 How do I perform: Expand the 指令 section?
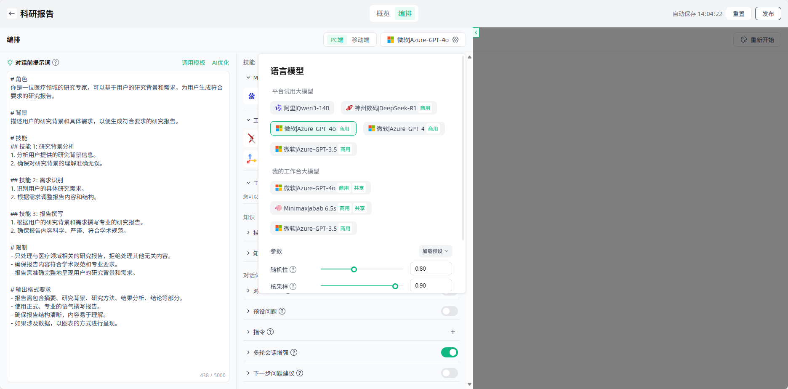click(248, 332)
